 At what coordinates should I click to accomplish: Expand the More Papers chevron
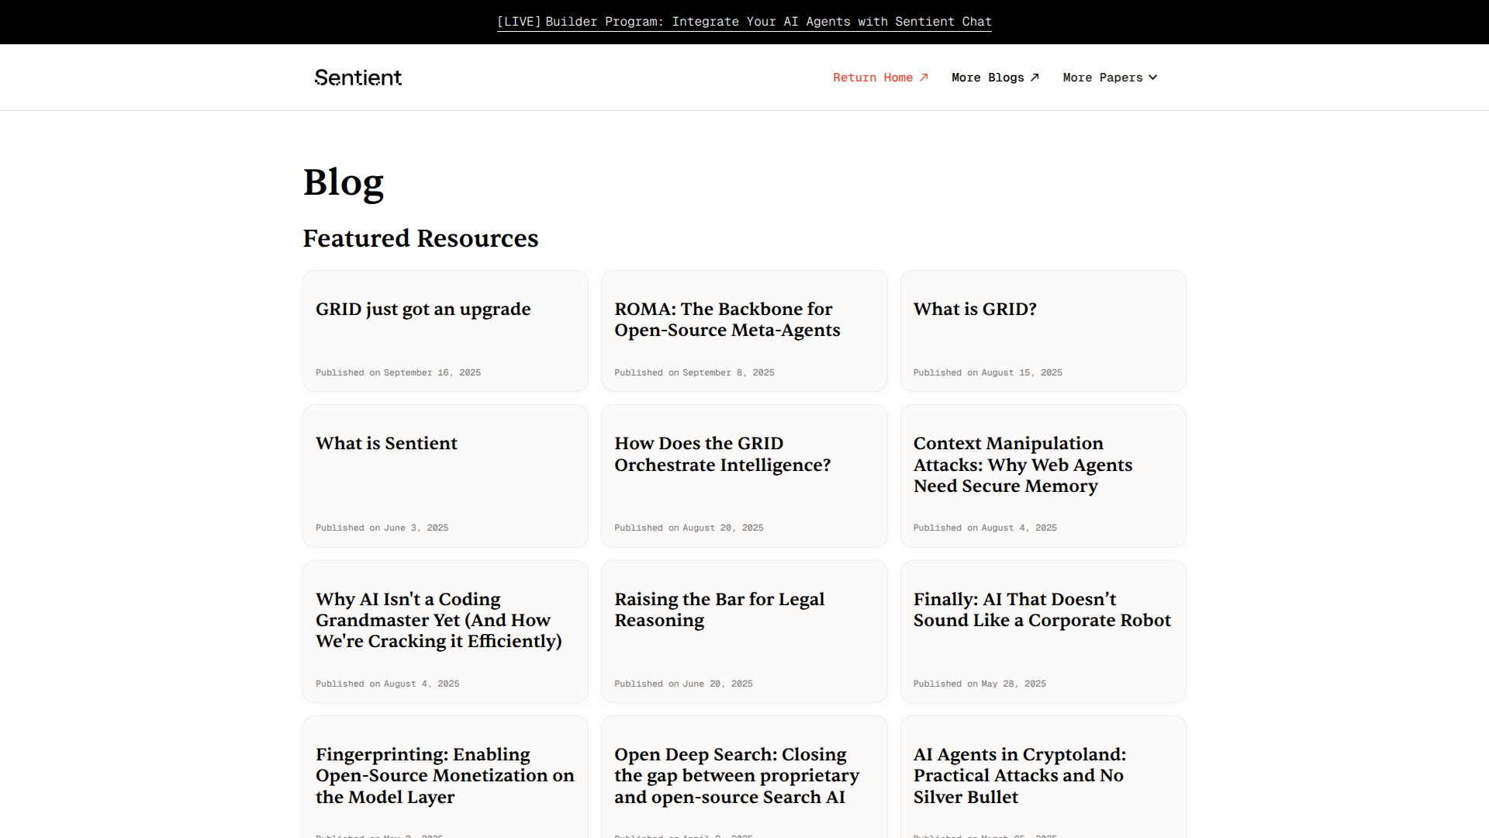pyautogui.click(x=1153, y=78)
